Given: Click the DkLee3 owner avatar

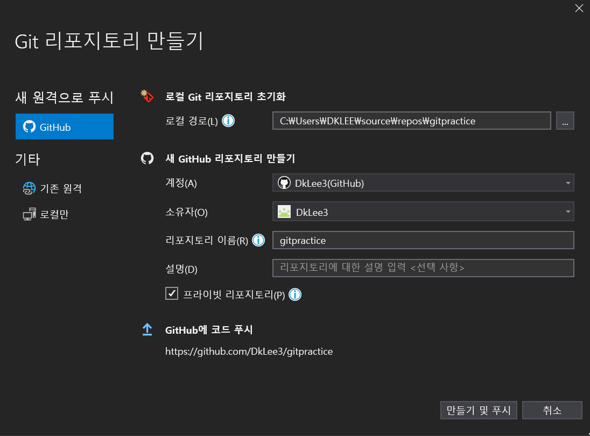Looking at the screenshot, I should pyautogui.click(x=284, y=212).
